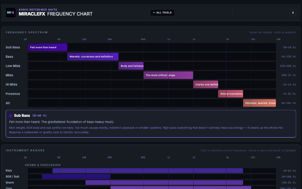Click the '808 / Sub' instrument label

(12, 177)
